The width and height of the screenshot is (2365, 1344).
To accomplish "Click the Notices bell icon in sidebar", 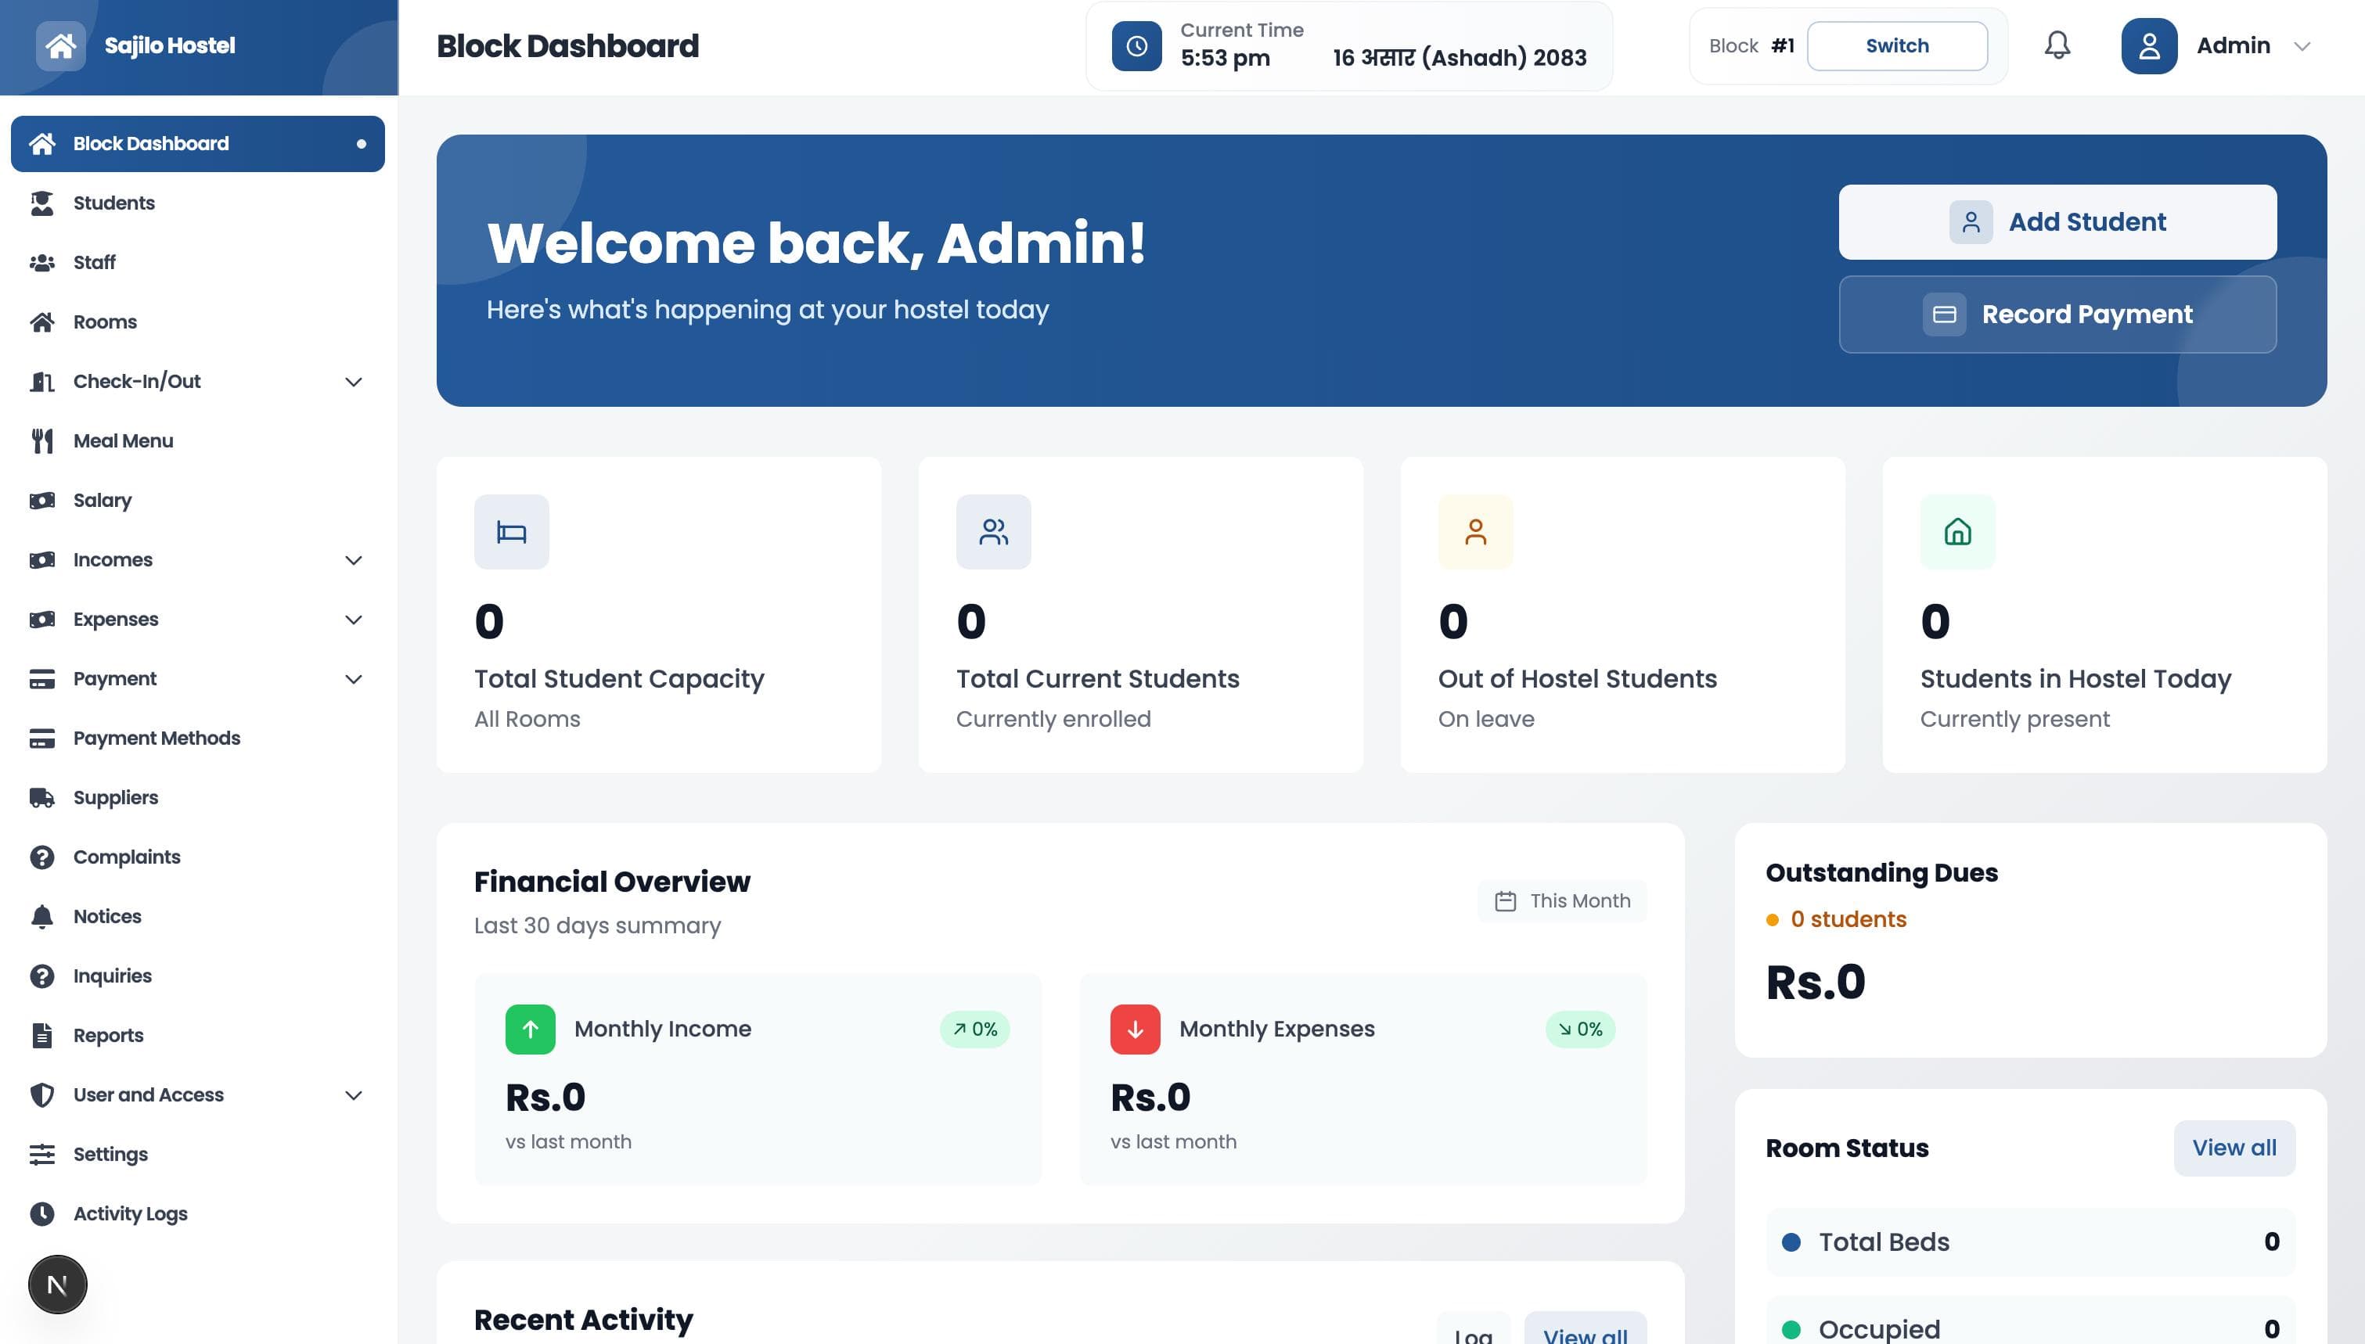I will [x=41, y=917].
